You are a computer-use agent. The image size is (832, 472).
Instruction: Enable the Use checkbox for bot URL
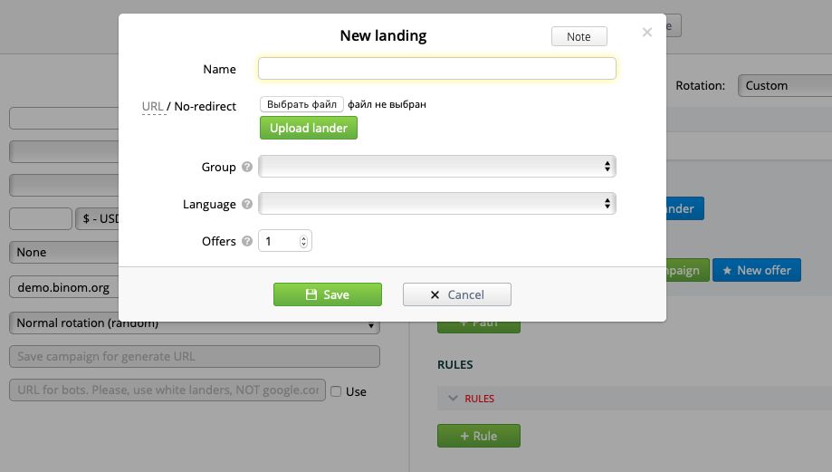(336, 391)
